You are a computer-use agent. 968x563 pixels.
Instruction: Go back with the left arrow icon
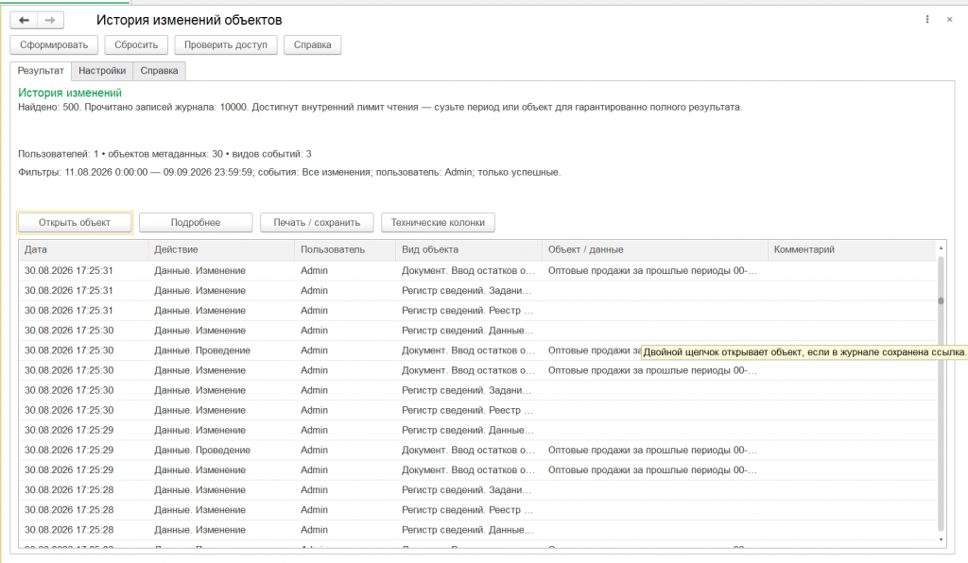(24, 21)
